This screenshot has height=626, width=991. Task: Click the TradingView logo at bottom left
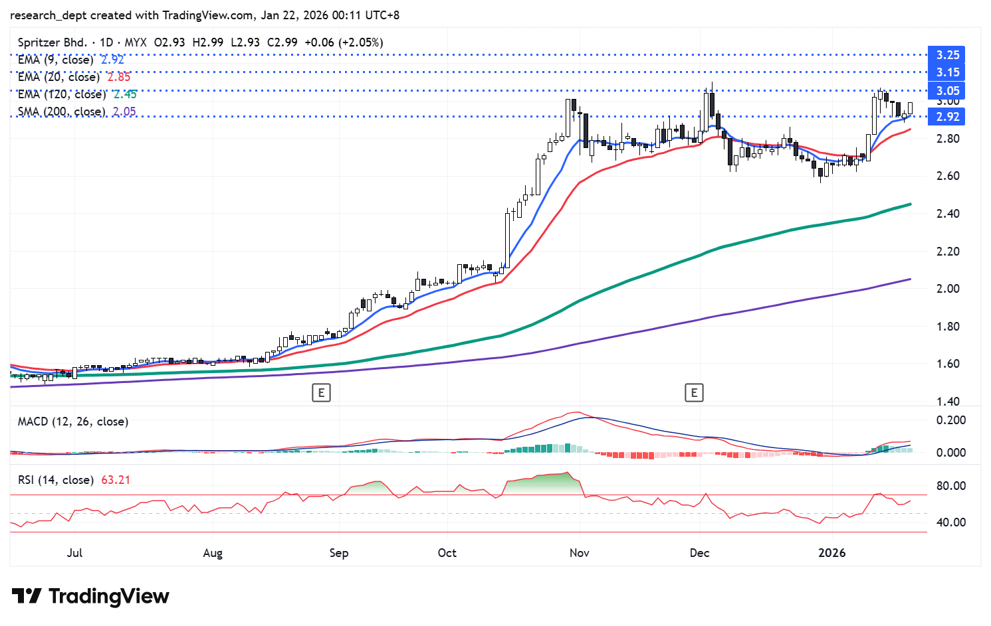(x=90, y=596)
